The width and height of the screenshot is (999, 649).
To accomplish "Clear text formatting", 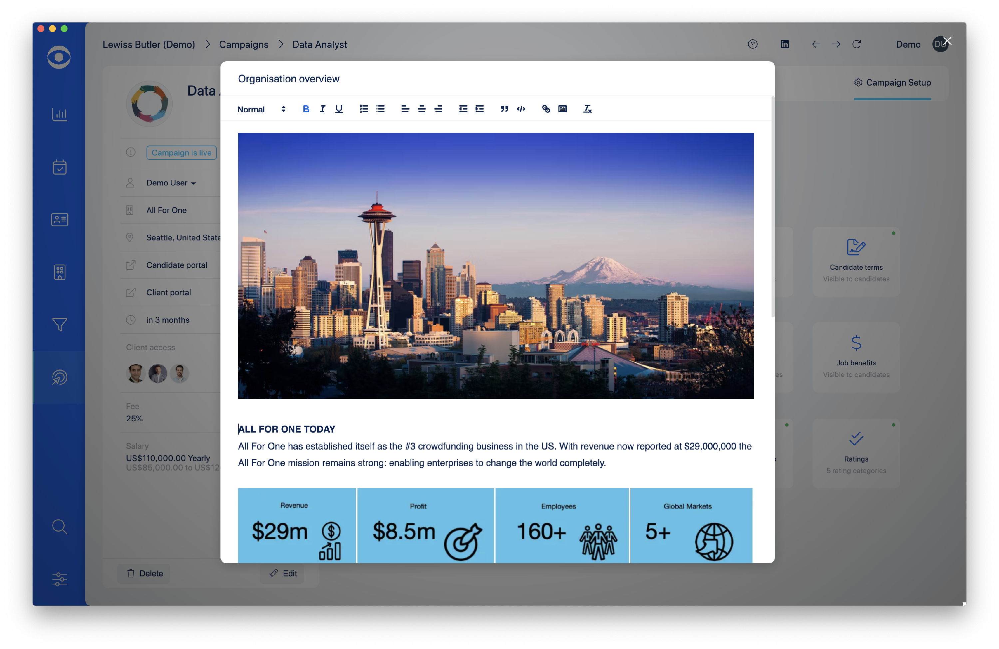I will pyautogui.click(x=587, y=109).
